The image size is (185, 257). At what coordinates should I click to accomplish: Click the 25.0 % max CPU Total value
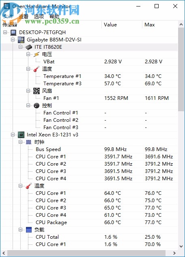click(x=153, y=237)
